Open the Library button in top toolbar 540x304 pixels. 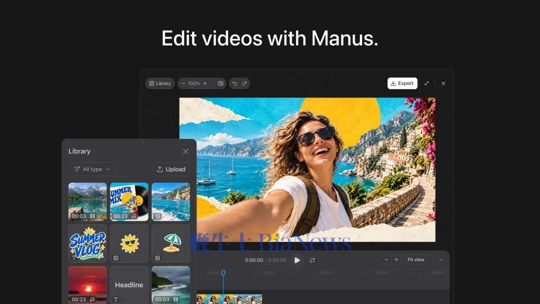click(160, 83)
